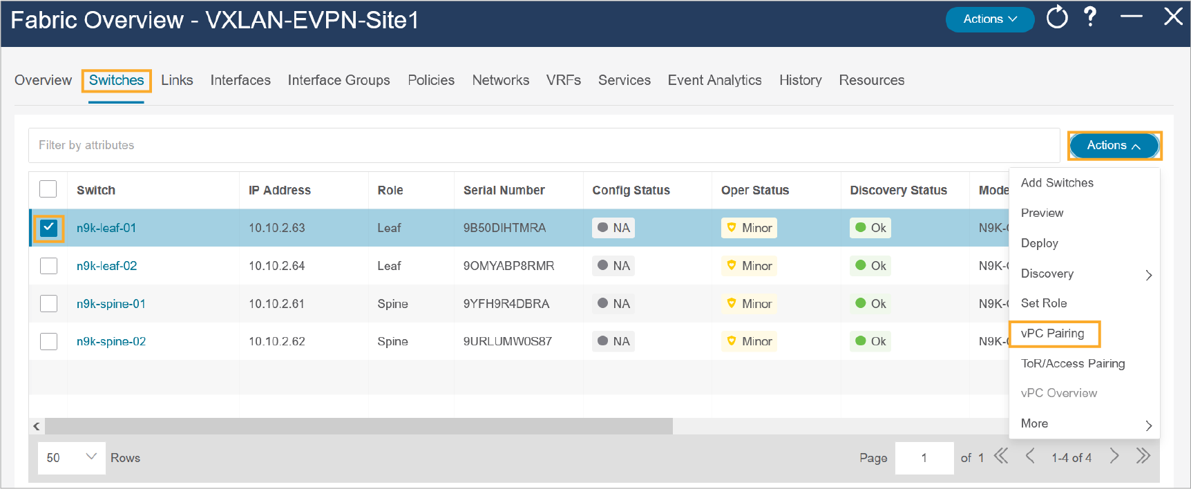Switch to the Links tab
The height and width of the screenshot is (489, 1191).
click(177, 80)
